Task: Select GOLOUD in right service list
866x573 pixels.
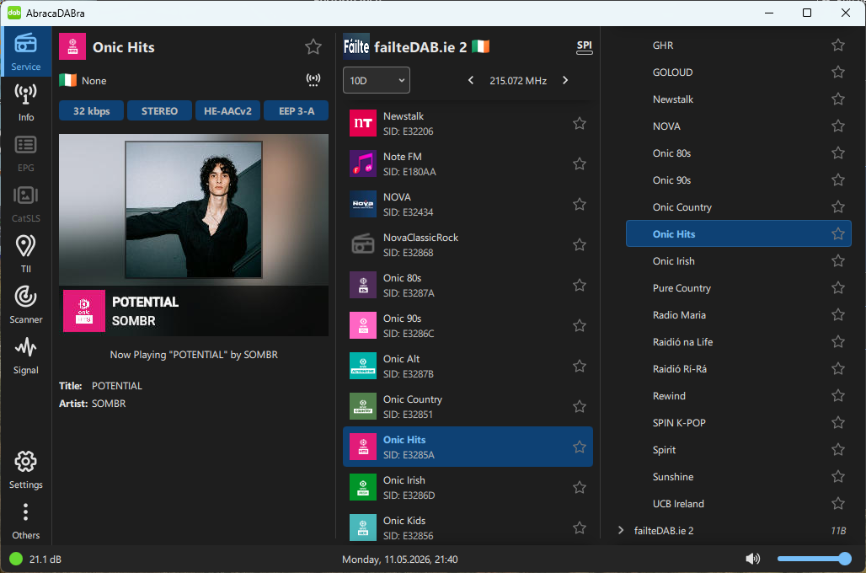Action: point(739,72)
